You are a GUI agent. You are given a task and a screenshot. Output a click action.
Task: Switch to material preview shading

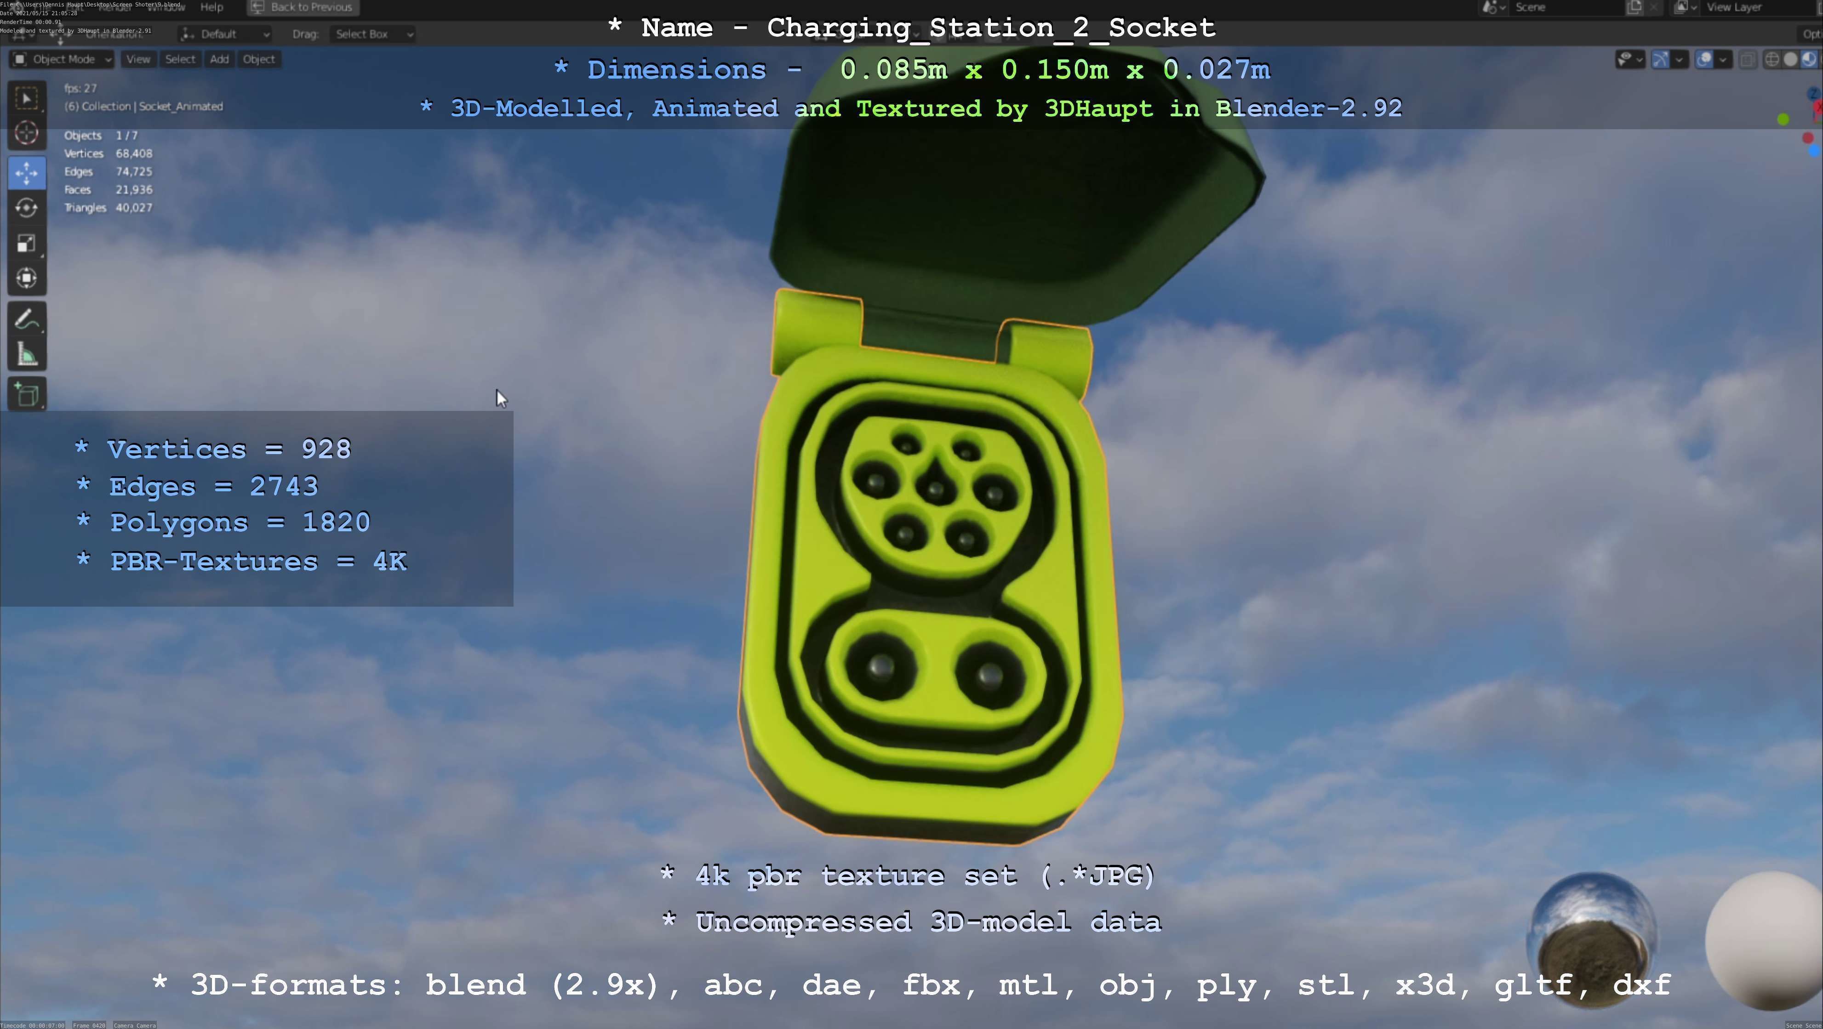[1809, 59]
